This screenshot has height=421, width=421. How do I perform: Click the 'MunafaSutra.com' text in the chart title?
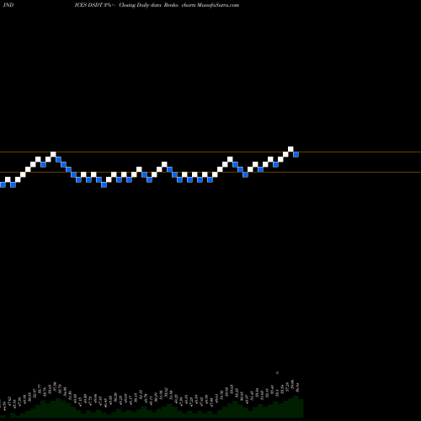218,5
